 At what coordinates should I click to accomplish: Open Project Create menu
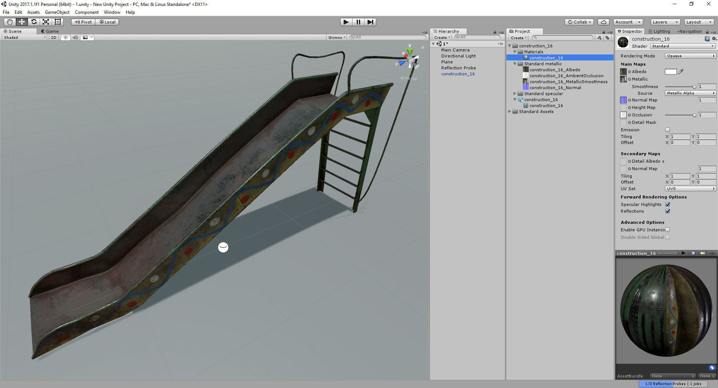coord(518,38)
